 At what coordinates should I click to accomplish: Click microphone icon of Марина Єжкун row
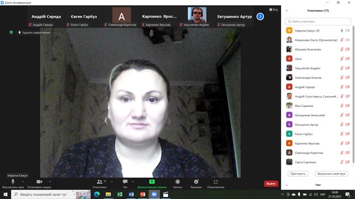click(342, 30)
